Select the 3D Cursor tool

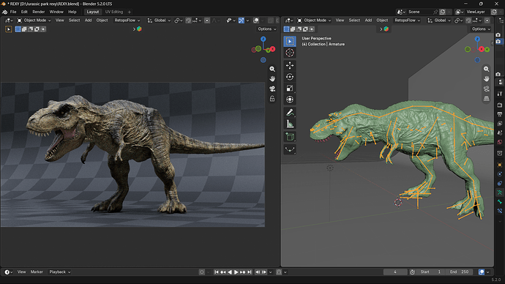coord(290,53)
